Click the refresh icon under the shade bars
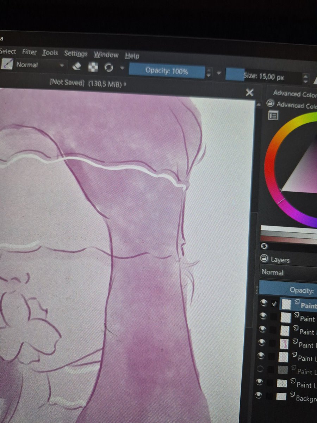The width and height of the screenshot is (317, 423). [263, 246]
